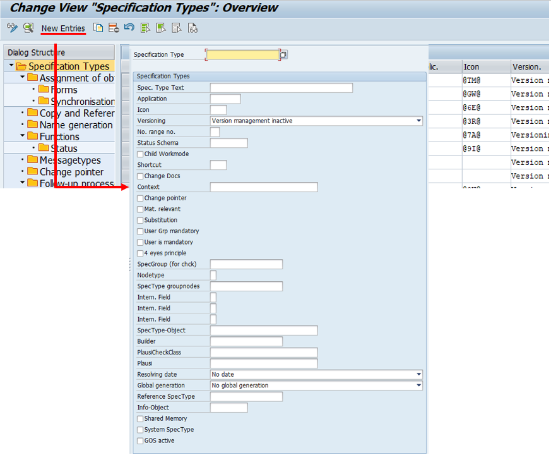Expand the Global generation dropdown list

click(418, 385)
